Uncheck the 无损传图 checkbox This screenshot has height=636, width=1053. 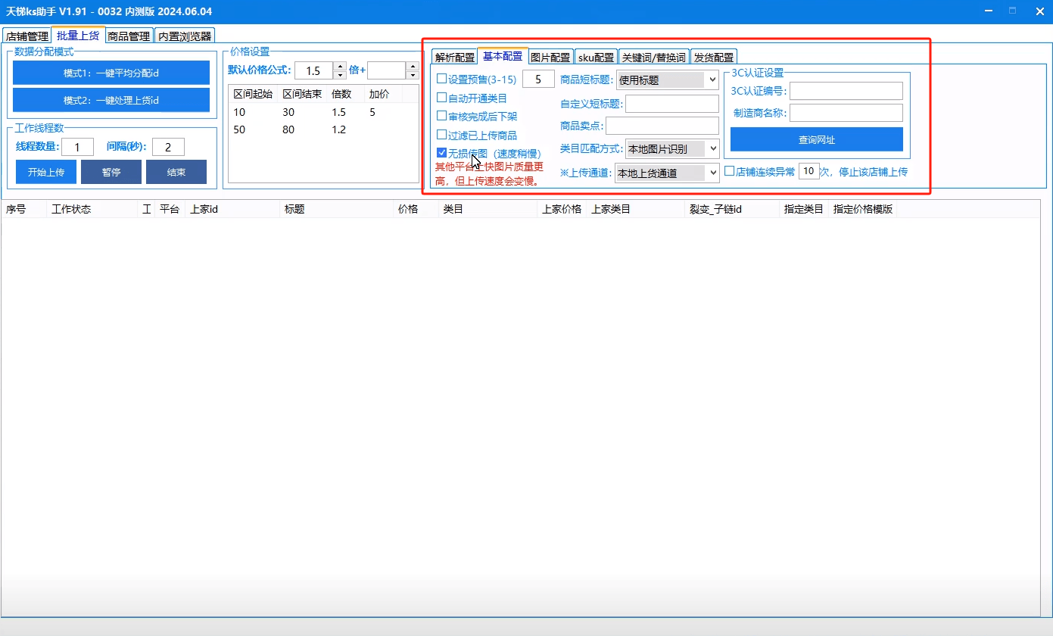442,153
